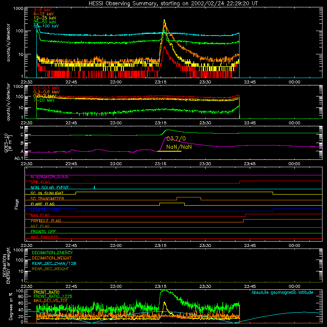
Task: Click the SC_IN_SUNLIGHT flag label
Action: pyautogui.click(x=47, y=193)
